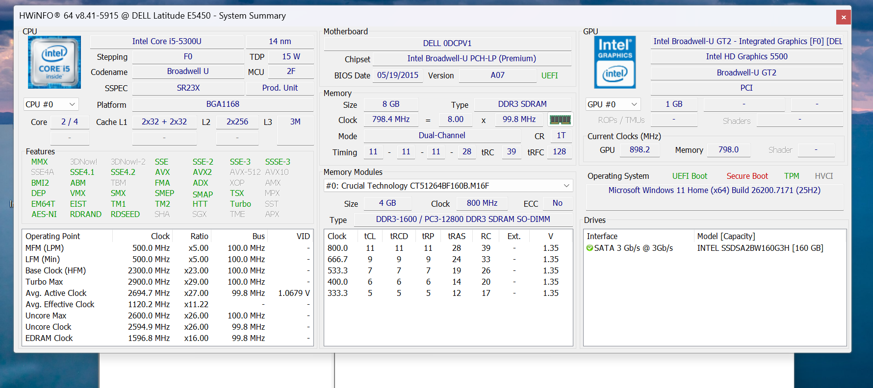Select the Codename value Broadwell U

click(x=188, y=72)
